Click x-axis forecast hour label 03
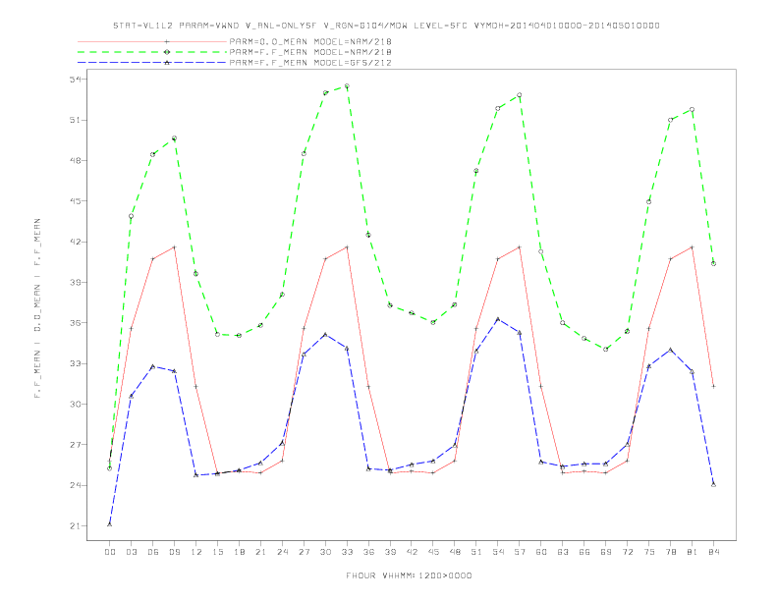778x601 pixels. [x=131, y=552]
